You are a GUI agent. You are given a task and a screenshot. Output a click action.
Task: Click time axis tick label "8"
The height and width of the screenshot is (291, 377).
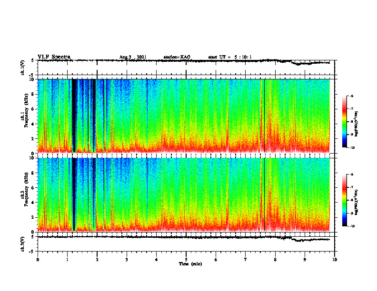275,260
